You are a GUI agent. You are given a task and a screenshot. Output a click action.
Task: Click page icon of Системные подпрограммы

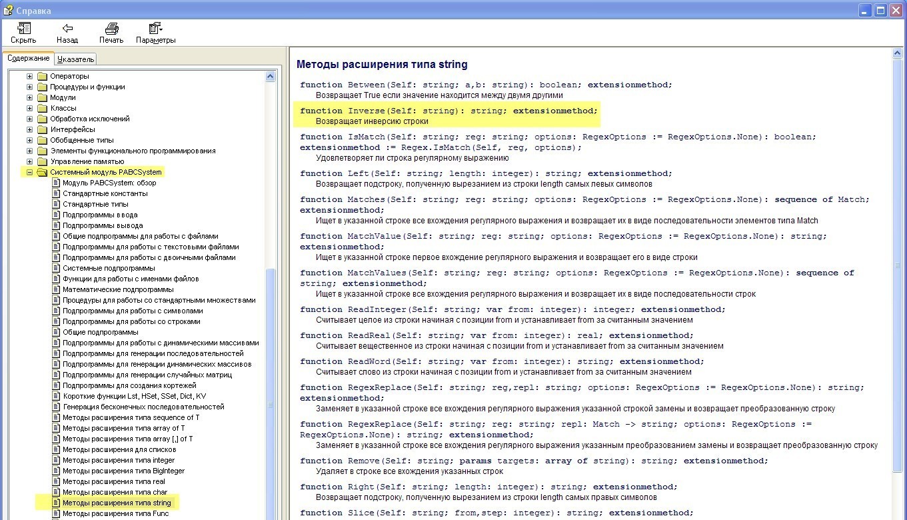[56, 268]
